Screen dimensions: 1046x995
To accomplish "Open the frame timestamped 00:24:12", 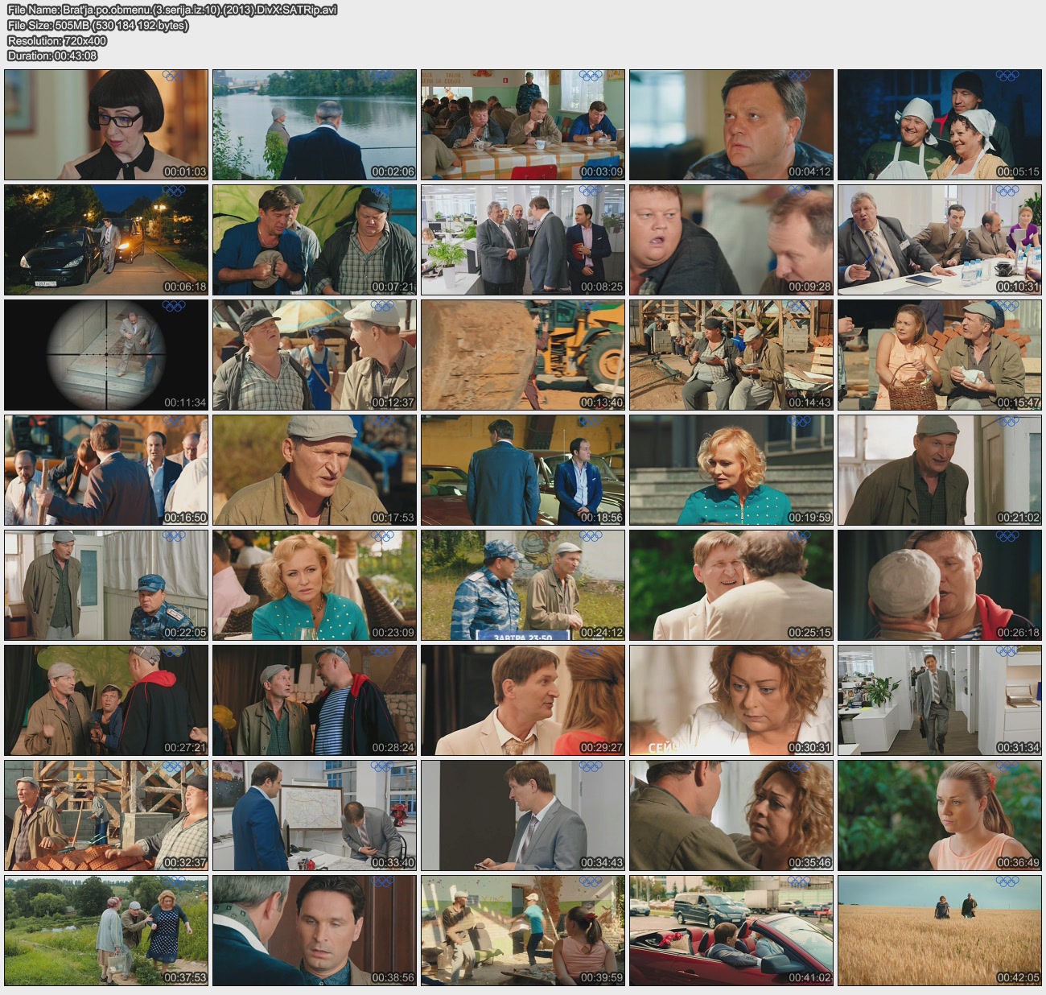I will pos(523,585).
